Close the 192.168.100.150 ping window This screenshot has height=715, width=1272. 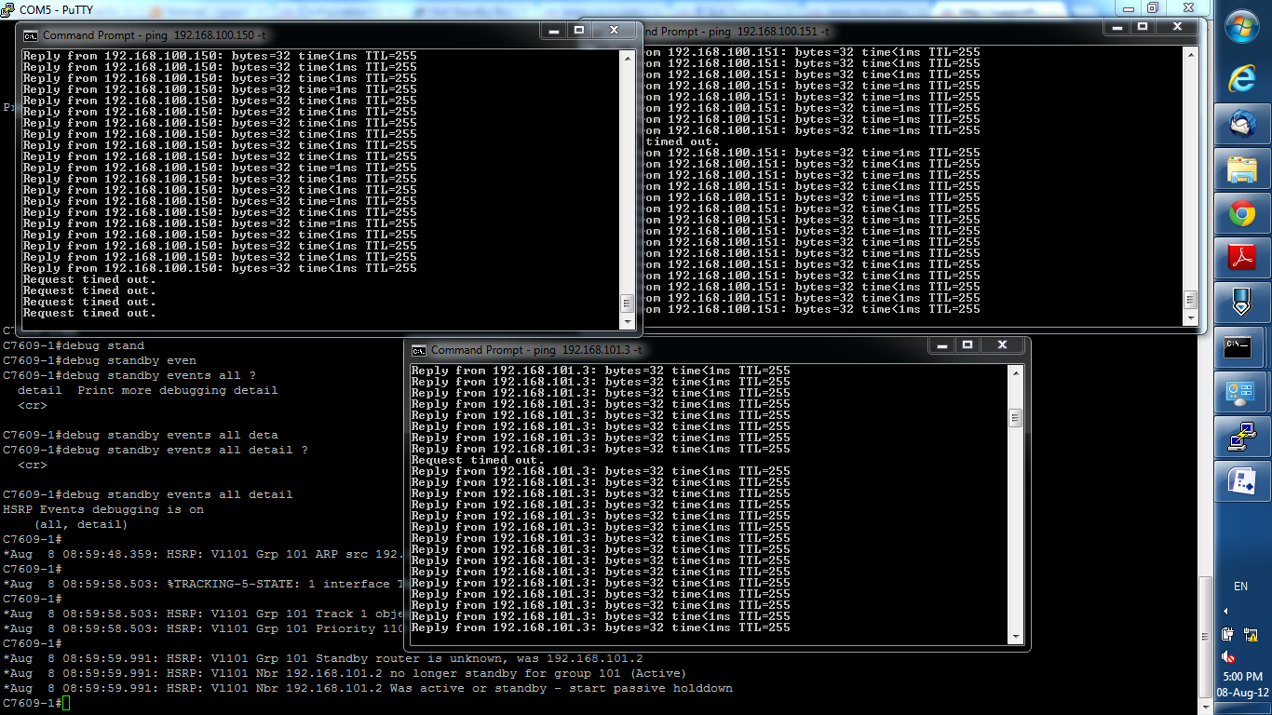pyautogui.click(x=615, y=31)
